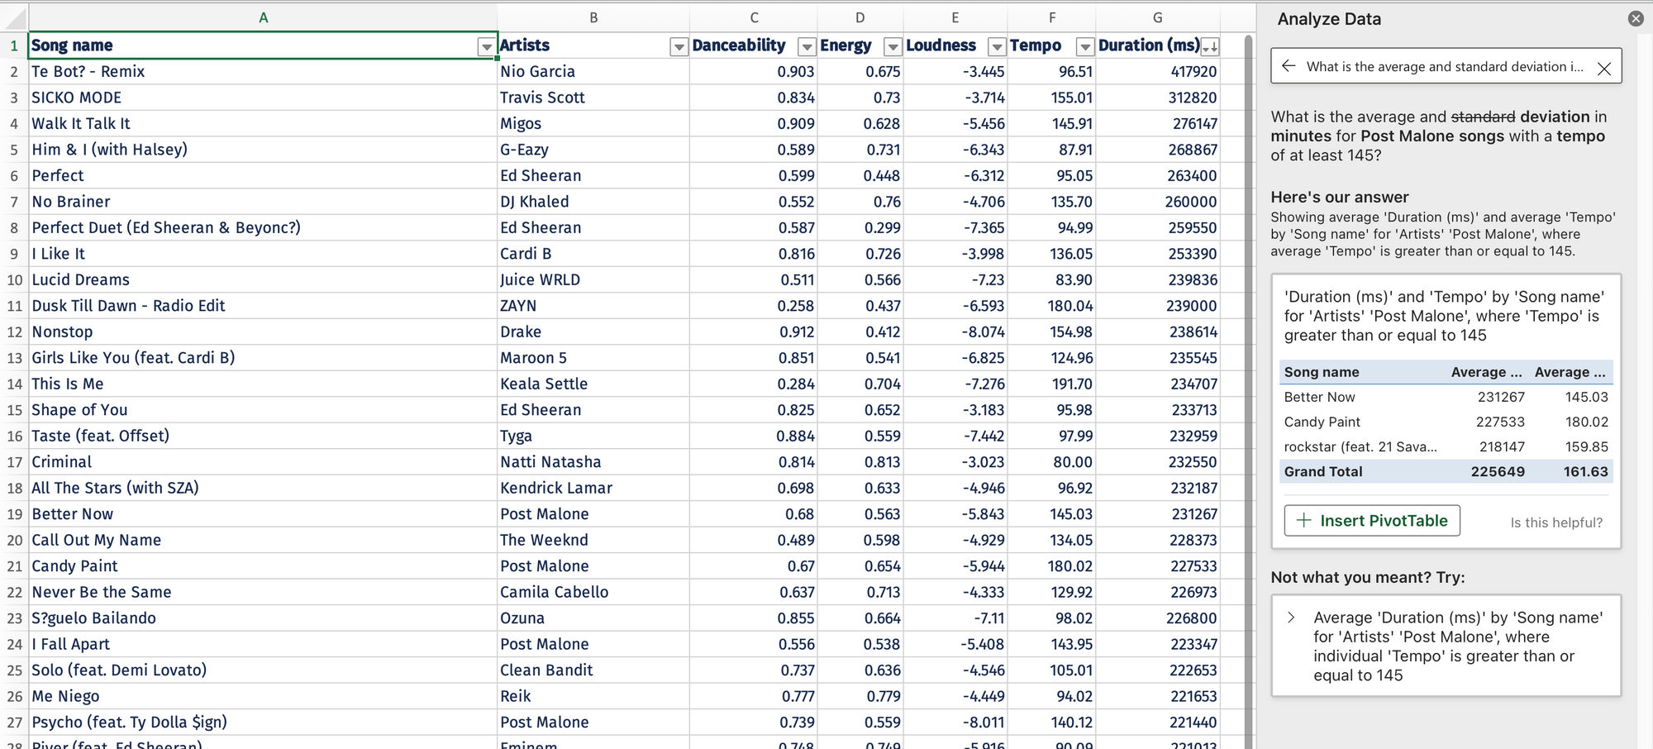Select the 'Migos' artist cell
Image resolution: width=1653 pixels, height=749 pixels.
(593, 124)
